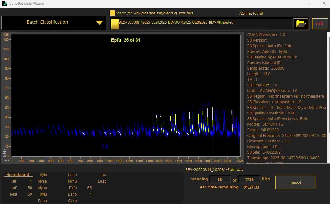Click the total files field showing 1726
Image resolution: width=330 pixels, height=204 pixels.
click(x=249, y=179)
